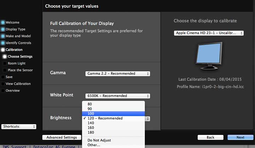Open Datacolor AG Europe link
Screen dimensions: 255x148
point(54,147)
